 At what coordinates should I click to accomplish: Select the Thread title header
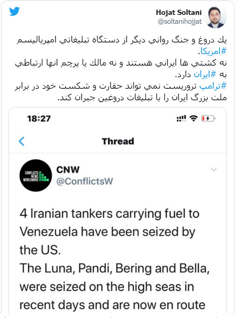tap(118, 141)
